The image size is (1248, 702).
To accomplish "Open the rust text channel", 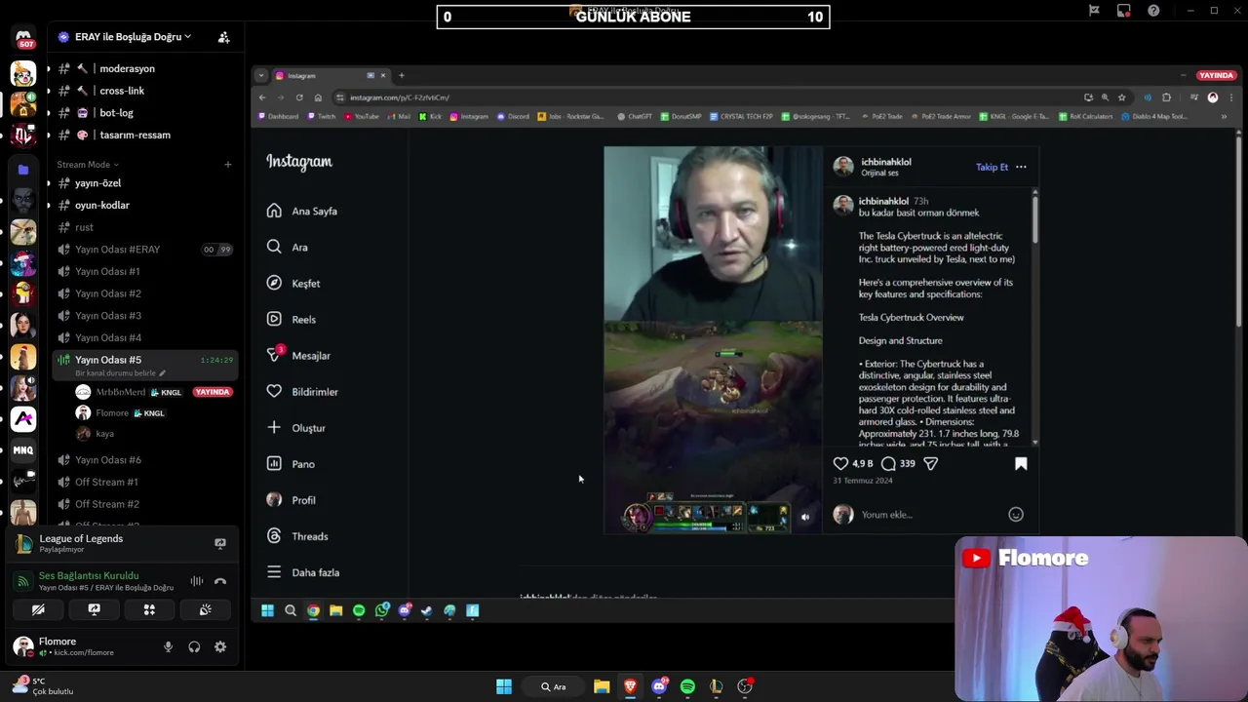I will click(144, 227).
